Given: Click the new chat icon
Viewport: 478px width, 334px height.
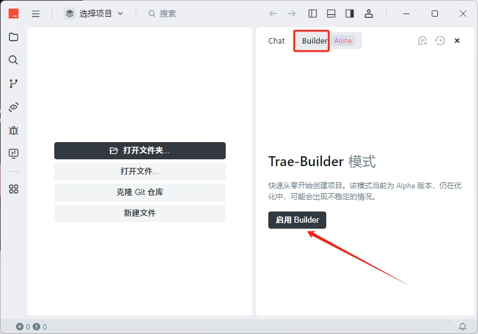Looking at the screenshot, I should coord(422,41).
